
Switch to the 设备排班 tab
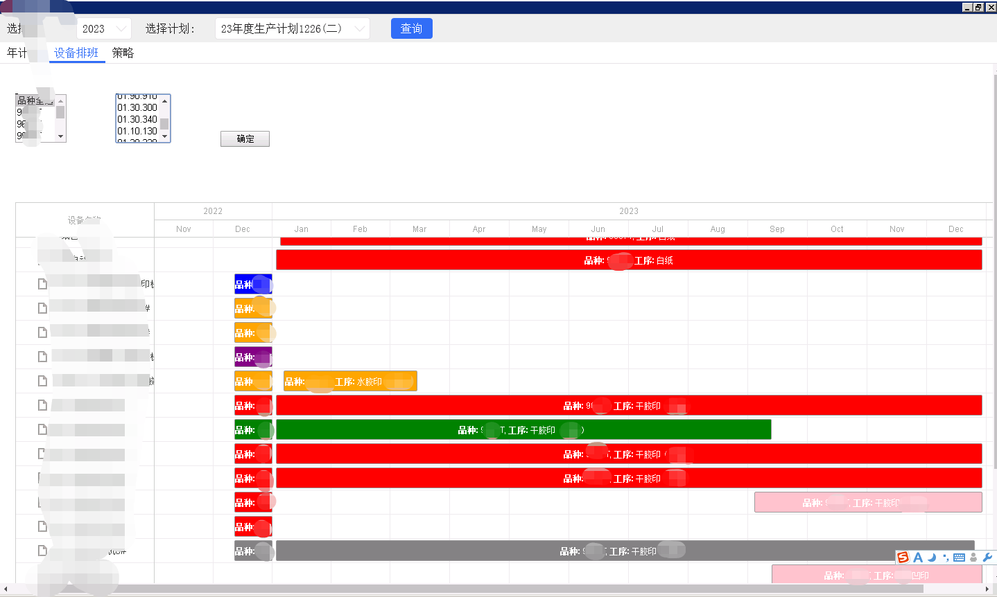(x=76, y=53)
